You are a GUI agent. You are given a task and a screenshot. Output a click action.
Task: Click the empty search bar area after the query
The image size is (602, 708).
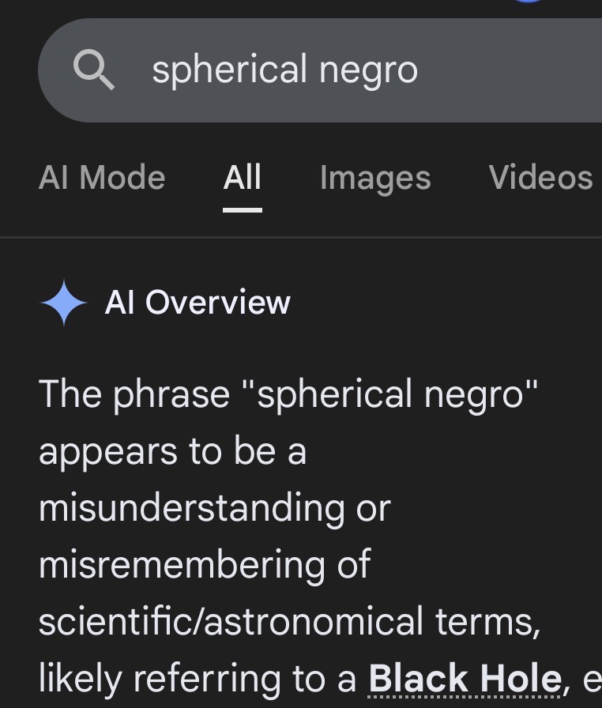(510, 70)
